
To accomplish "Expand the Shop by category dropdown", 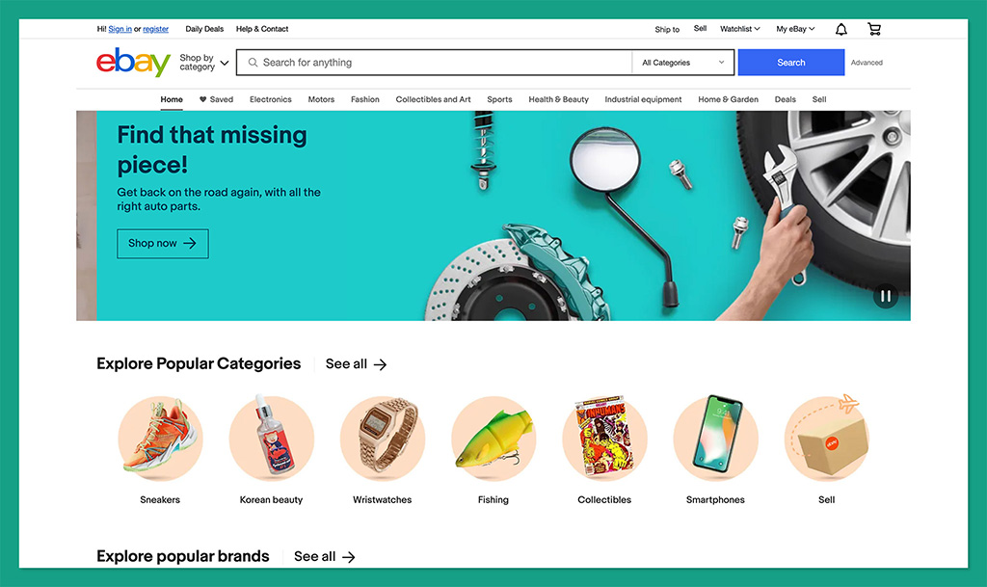I will pyautogui.click(x=204, y=63).
